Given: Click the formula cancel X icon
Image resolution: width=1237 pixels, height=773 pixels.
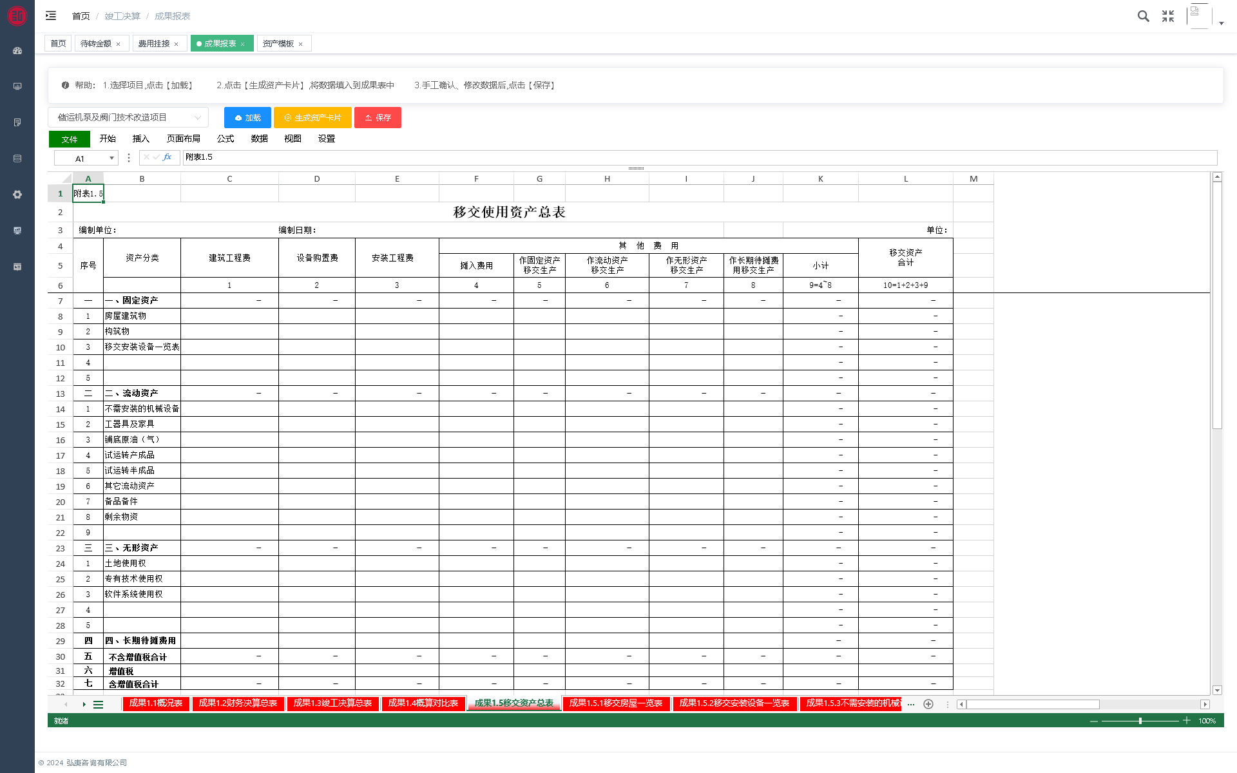Looking at the screenshot, I should click(x=146, y=157).
